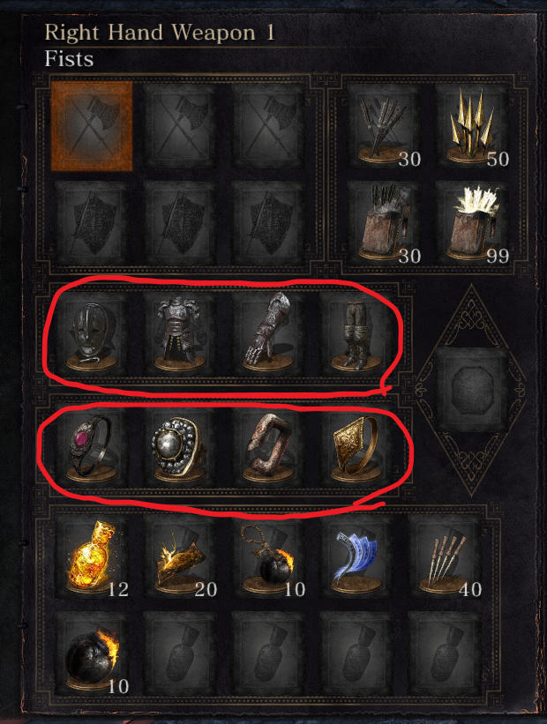547x724 pixels.
Task: Choose the rope firebomb with count 10
Action: [268, 556]
